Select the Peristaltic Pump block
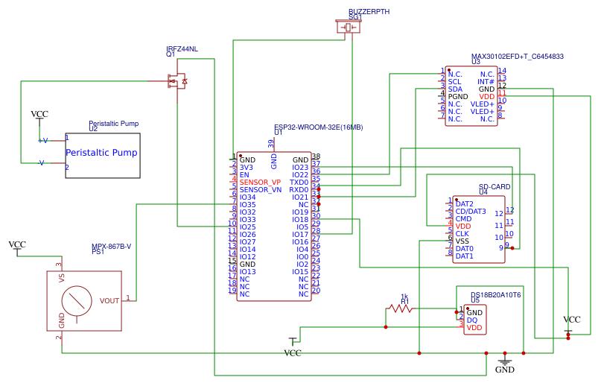 (x=103, y=155)
